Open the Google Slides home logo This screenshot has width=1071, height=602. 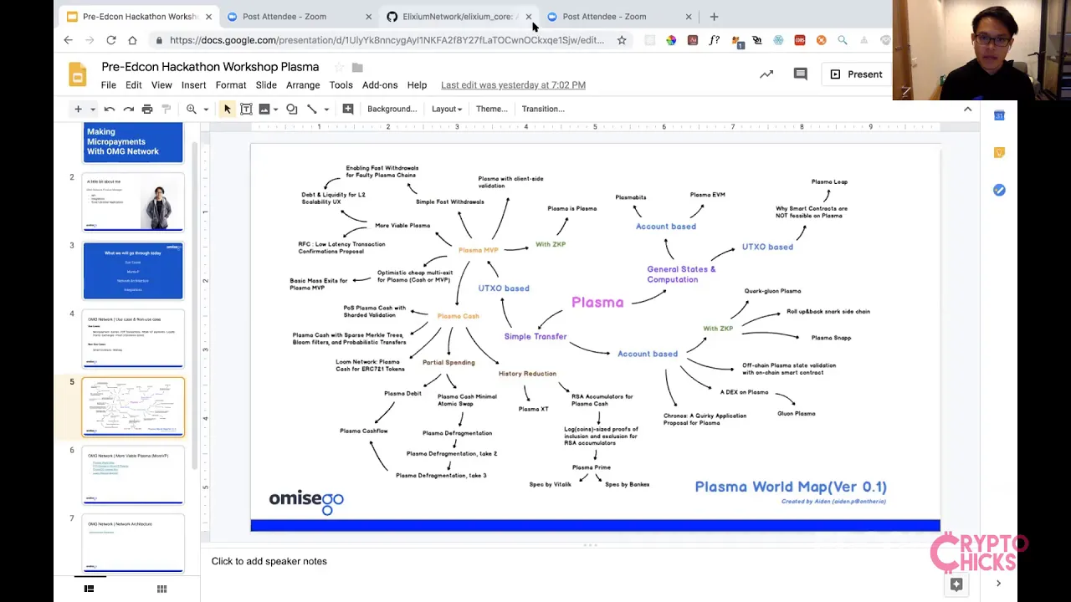point(77,75)
